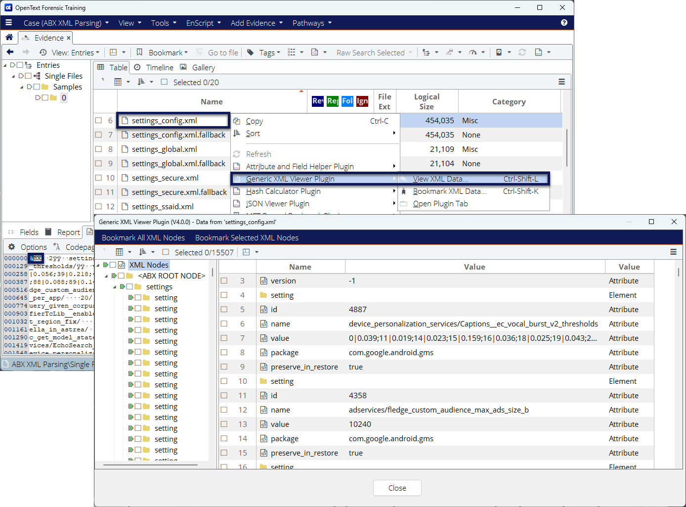The image size is (686, 507).
Task: Click the Fol column header icon
Action: click(347, 101)
